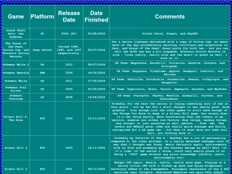232x174 pixels.
Task: Click the 2003 release date cell
Action: coord(69,148)
